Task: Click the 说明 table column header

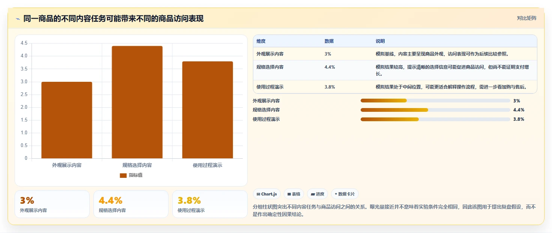Action: 380,41
